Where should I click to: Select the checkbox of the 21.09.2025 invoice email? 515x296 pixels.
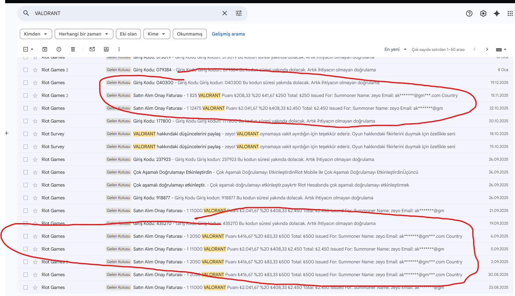26,211
